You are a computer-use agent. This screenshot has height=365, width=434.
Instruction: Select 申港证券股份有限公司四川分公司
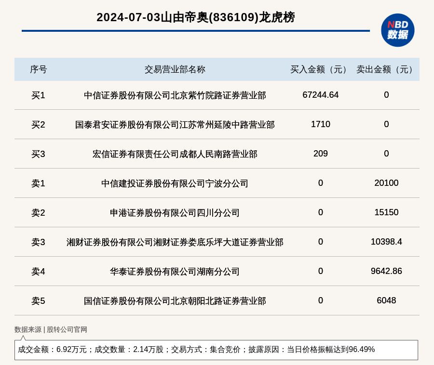(175, 213)
